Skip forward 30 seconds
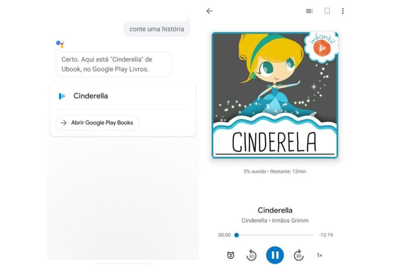The width and height of the screenshot is (398, 265). coord(298,255)
